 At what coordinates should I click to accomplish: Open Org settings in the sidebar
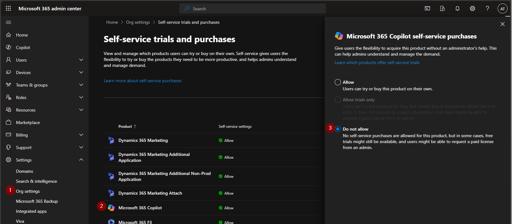pos(28,191)
